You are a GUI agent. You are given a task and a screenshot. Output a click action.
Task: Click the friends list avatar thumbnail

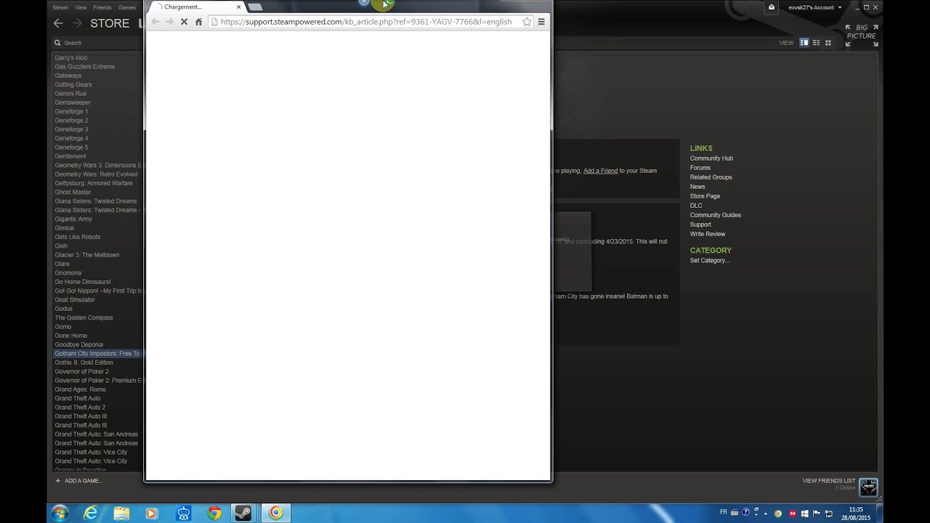tap(868, 487)
